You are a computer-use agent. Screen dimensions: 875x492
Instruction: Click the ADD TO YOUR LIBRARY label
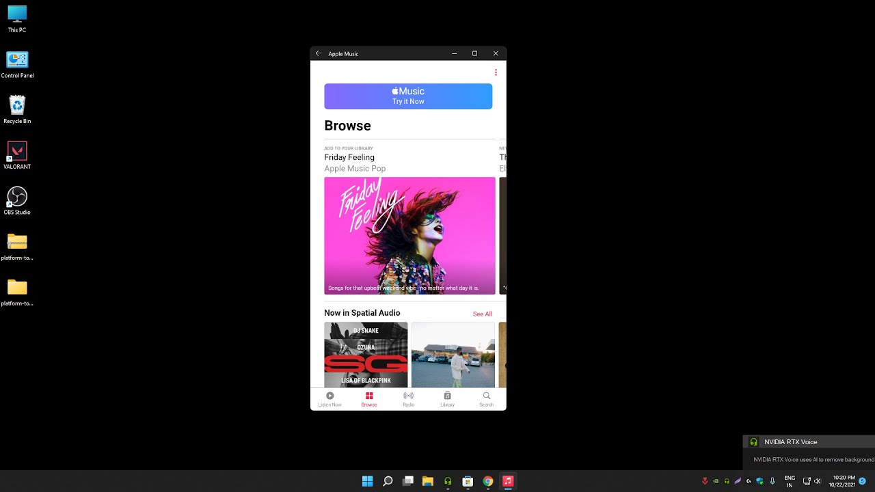349,148
